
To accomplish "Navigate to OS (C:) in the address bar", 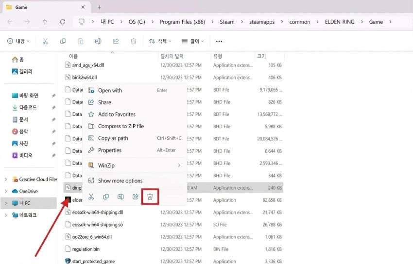I will [137, 22].
